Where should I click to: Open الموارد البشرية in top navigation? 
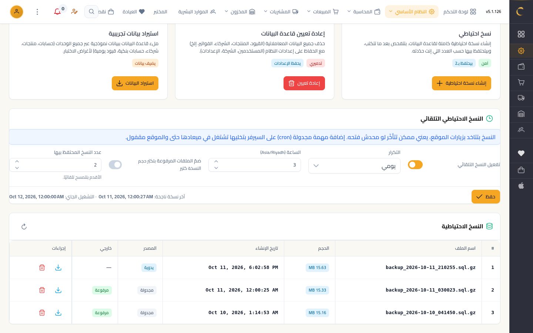pos(197,12)
